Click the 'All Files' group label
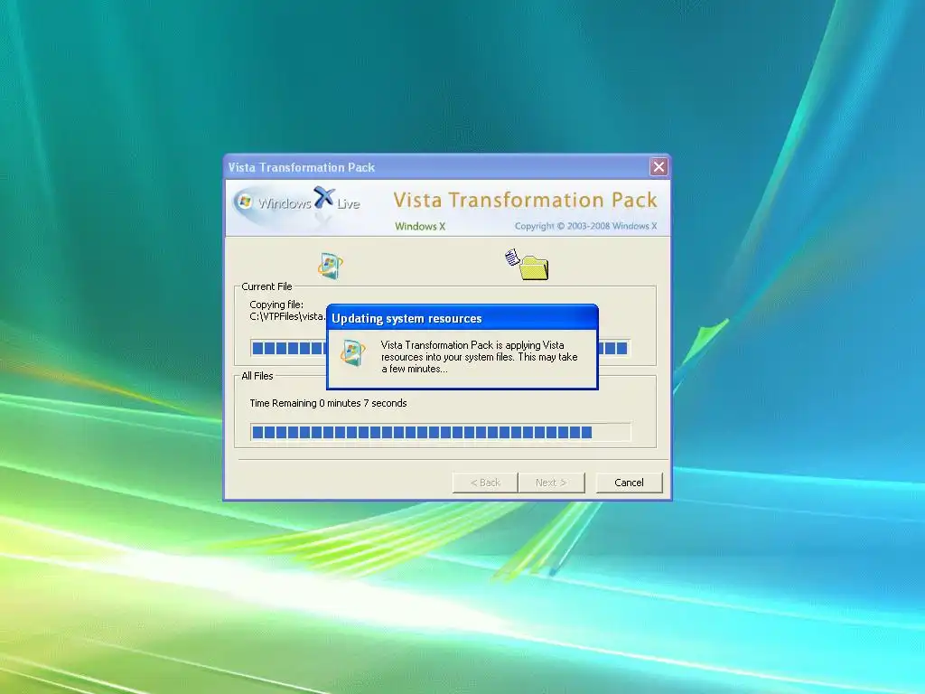Screen dimensions: 925x694 257,376
